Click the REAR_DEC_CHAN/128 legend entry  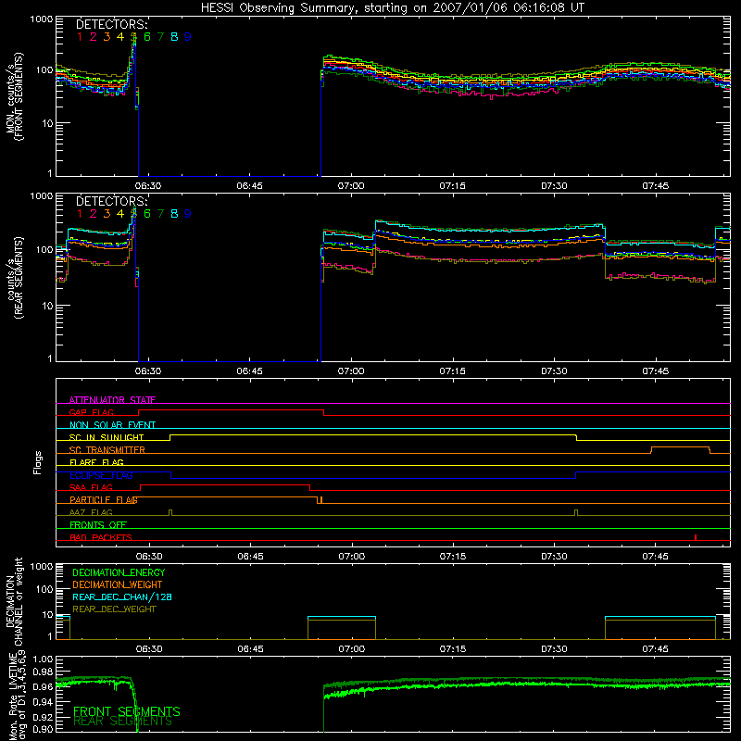pos(122,597)
